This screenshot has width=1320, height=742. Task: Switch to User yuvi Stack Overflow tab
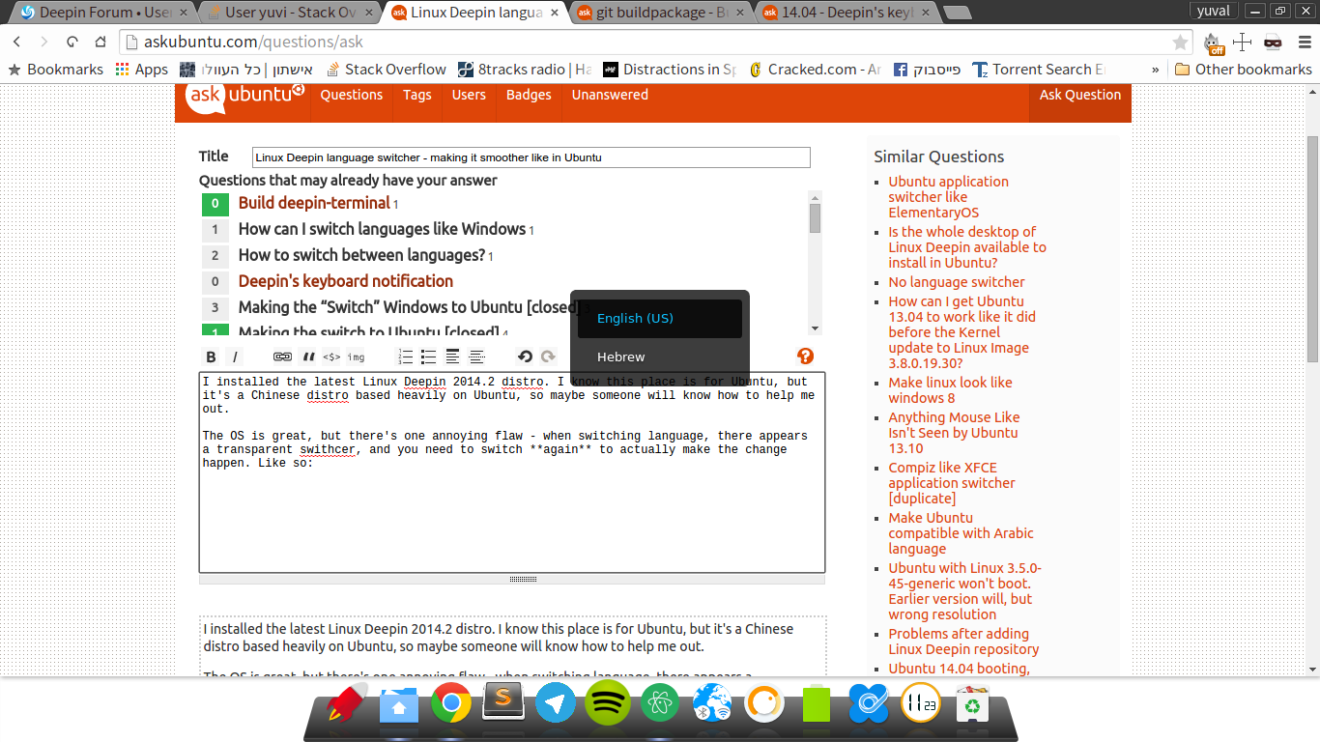coord(290,13)
